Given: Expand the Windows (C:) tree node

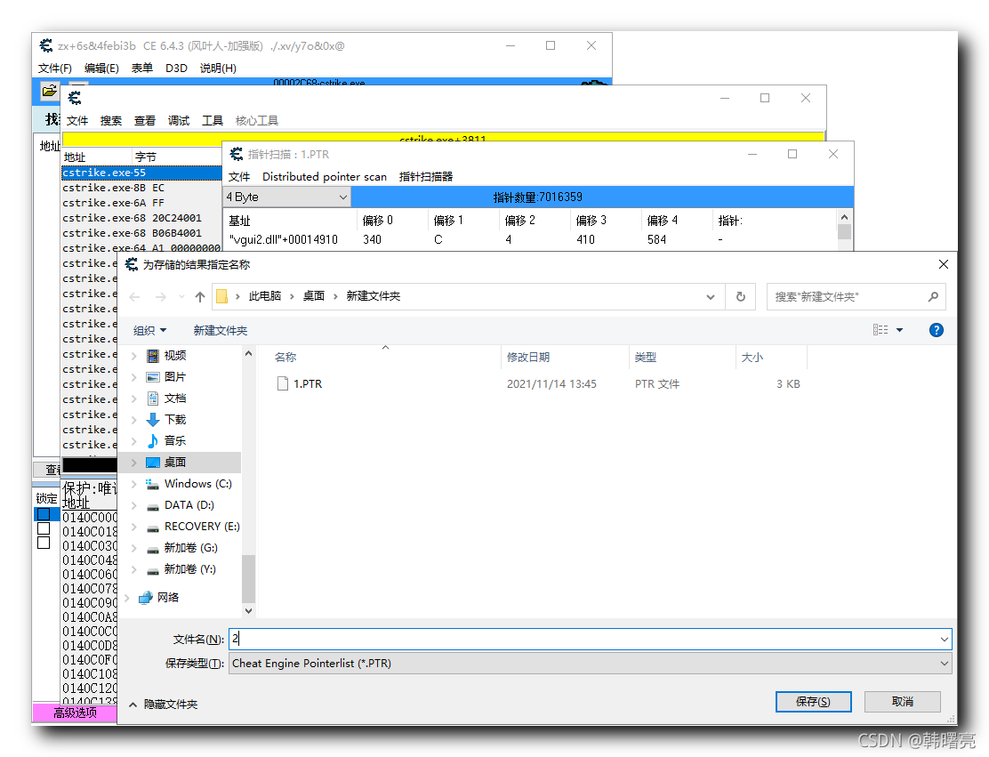Looking at the screenshot, I should point(133,484).
